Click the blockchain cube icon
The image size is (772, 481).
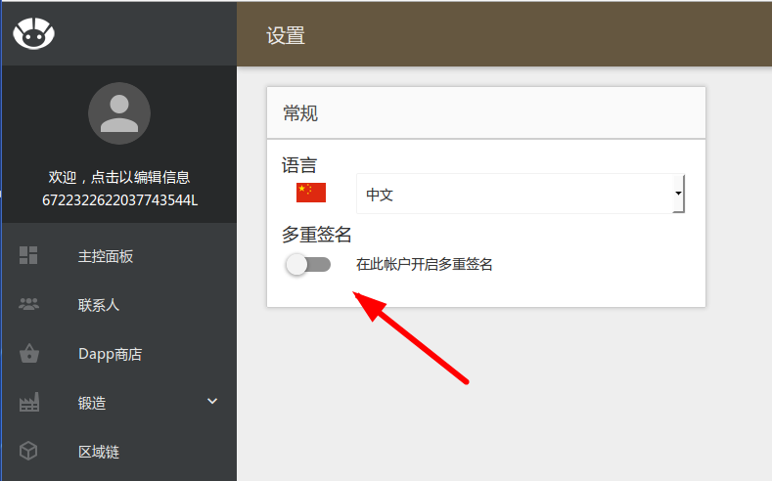(x=28, y=451)
